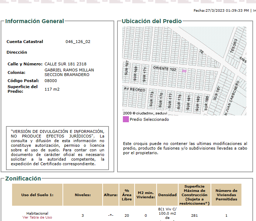Image resolution: width=256 pixels, height=221 pixels.
Task: Click the SUR 181 street label on map
Action: 189,102
